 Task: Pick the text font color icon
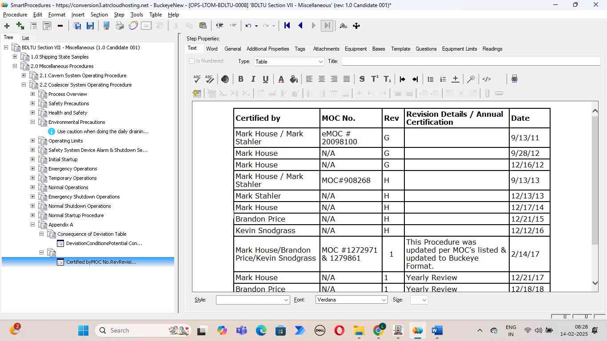point(281,79)
